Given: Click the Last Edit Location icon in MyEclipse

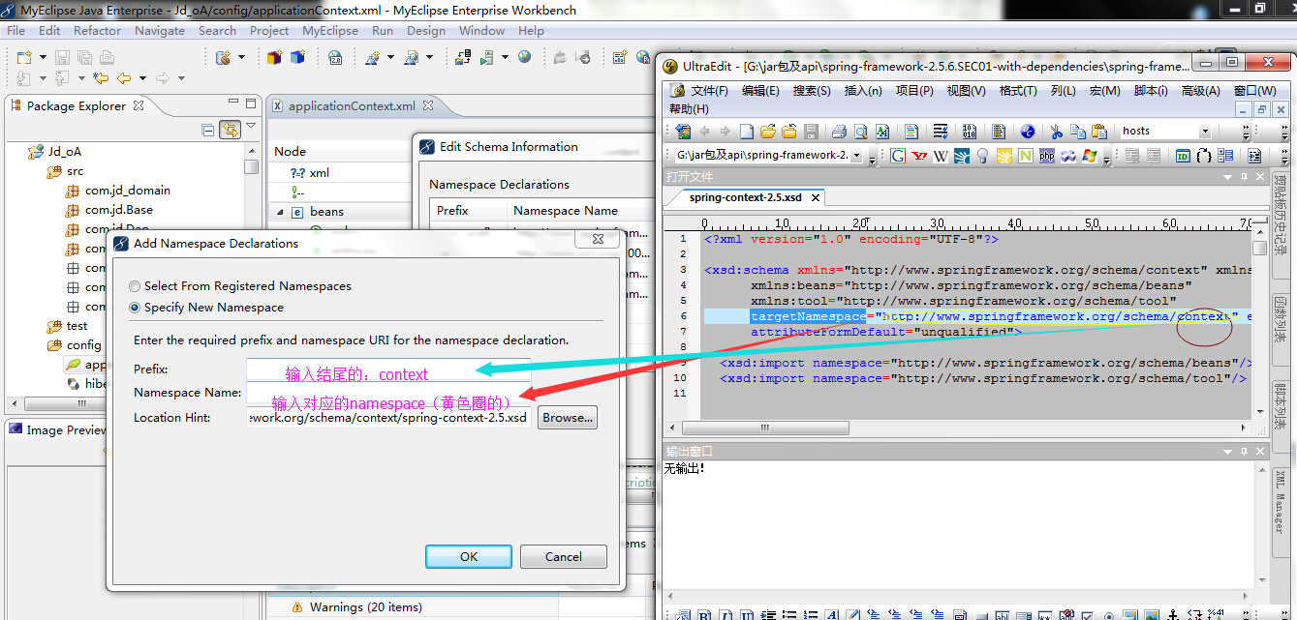Looking at the screenshot, I should tap(100, 78).
